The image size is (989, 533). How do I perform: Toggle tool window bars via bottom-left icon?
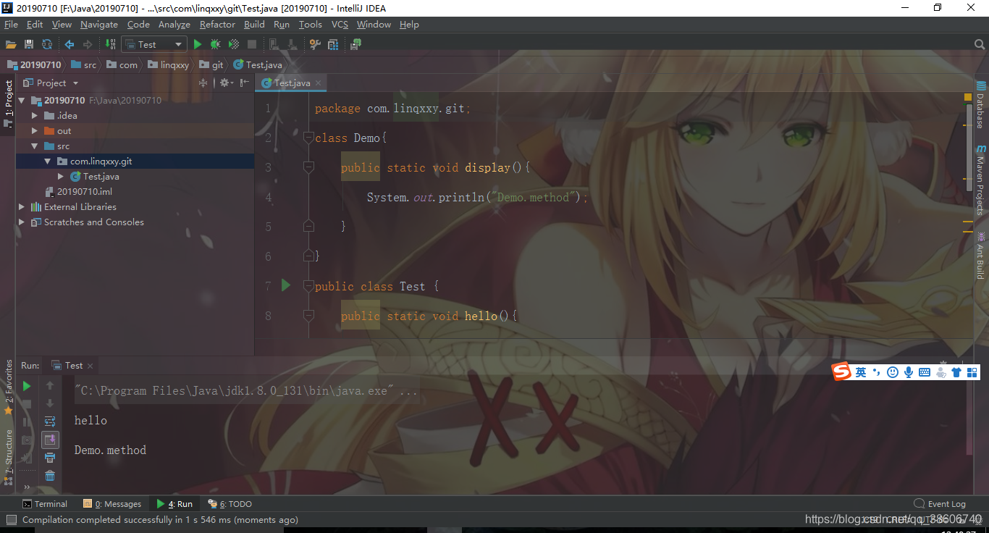click(11, 519)
